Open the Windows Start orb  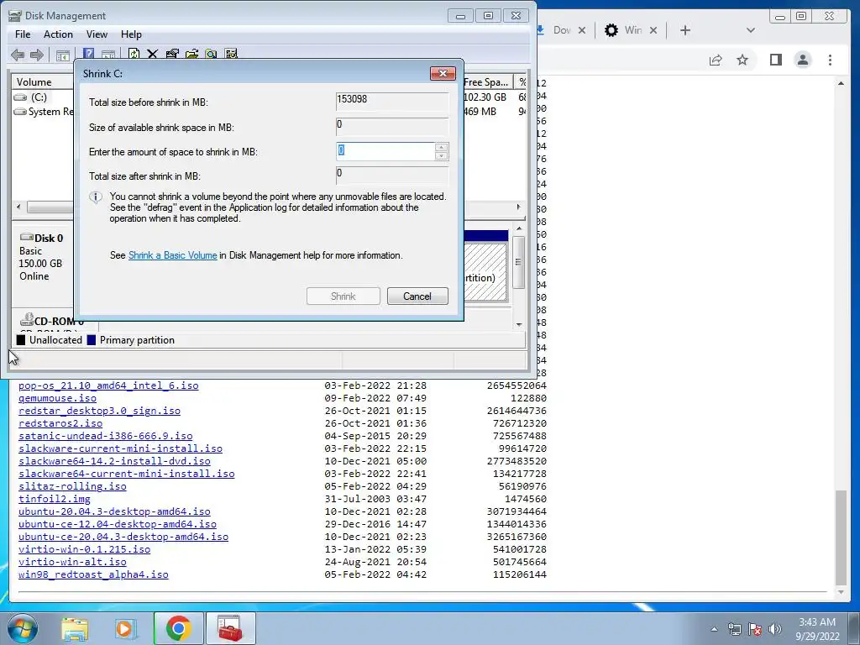(23, 628)
